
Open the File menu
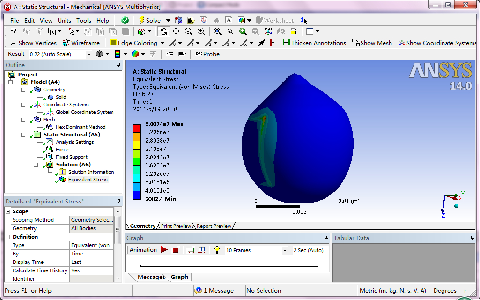tap(15, 21)
